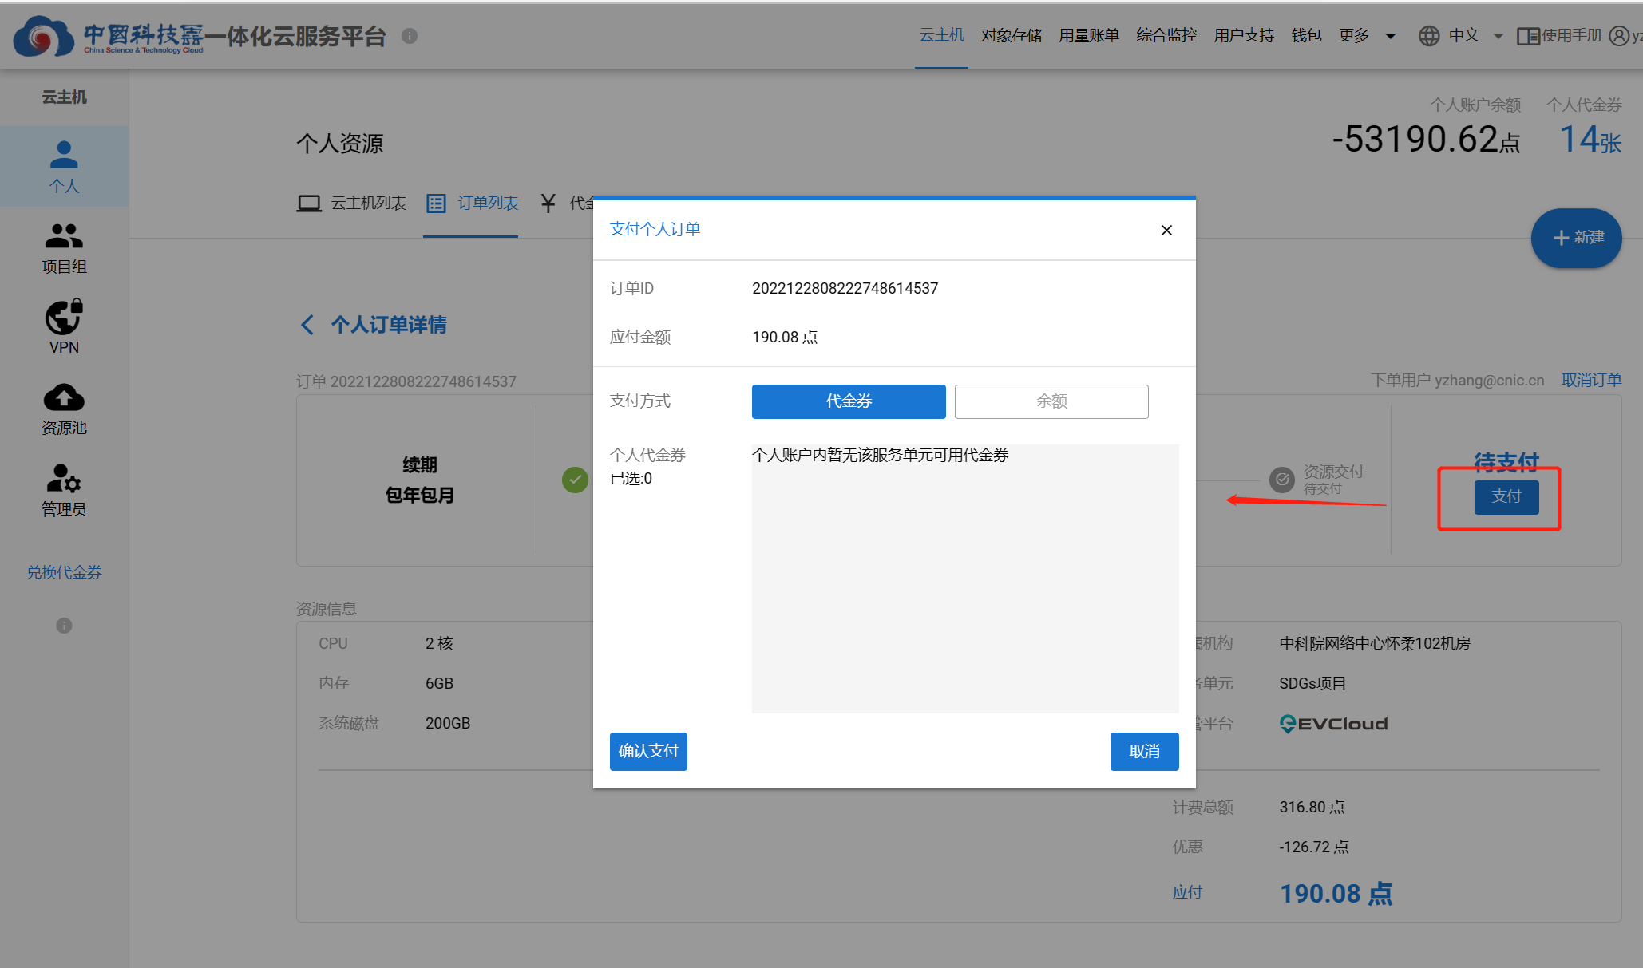Click the SDGs项目 service unit text

tap(1312, 683)
